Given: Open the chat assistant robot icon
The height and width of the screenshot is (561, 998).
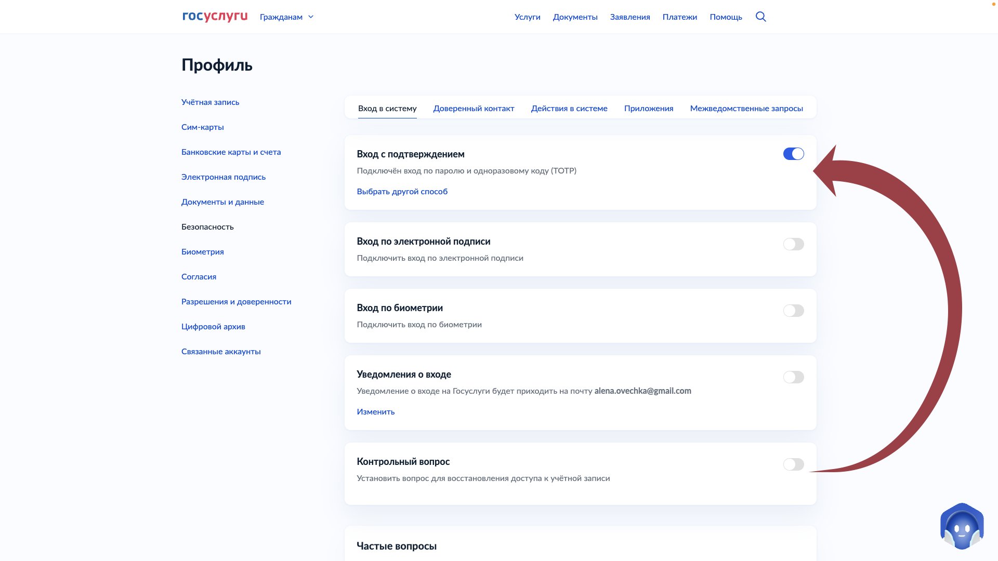Looking at the screenshot, I should 962,526.
